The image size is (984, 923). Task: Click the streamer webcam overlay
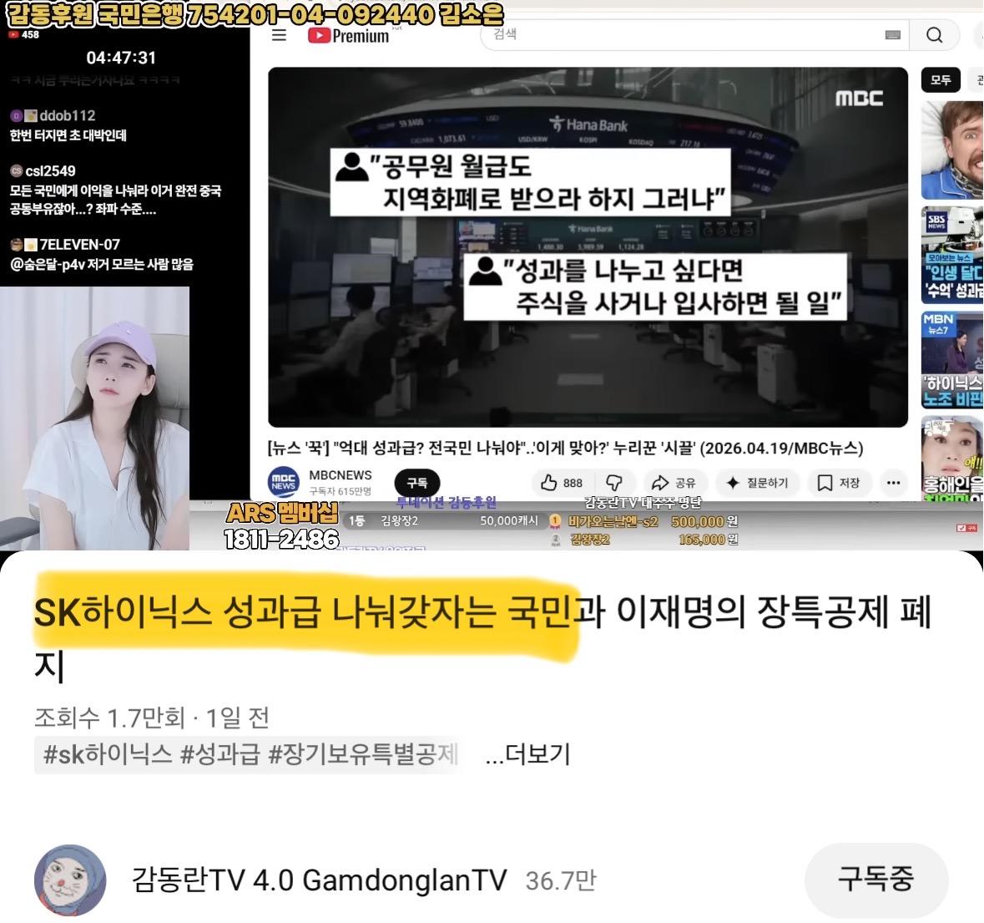[x=95, y=418]
